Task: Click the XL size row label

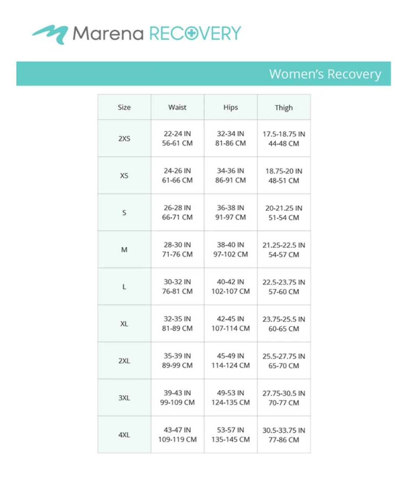Action: (124, 324)
